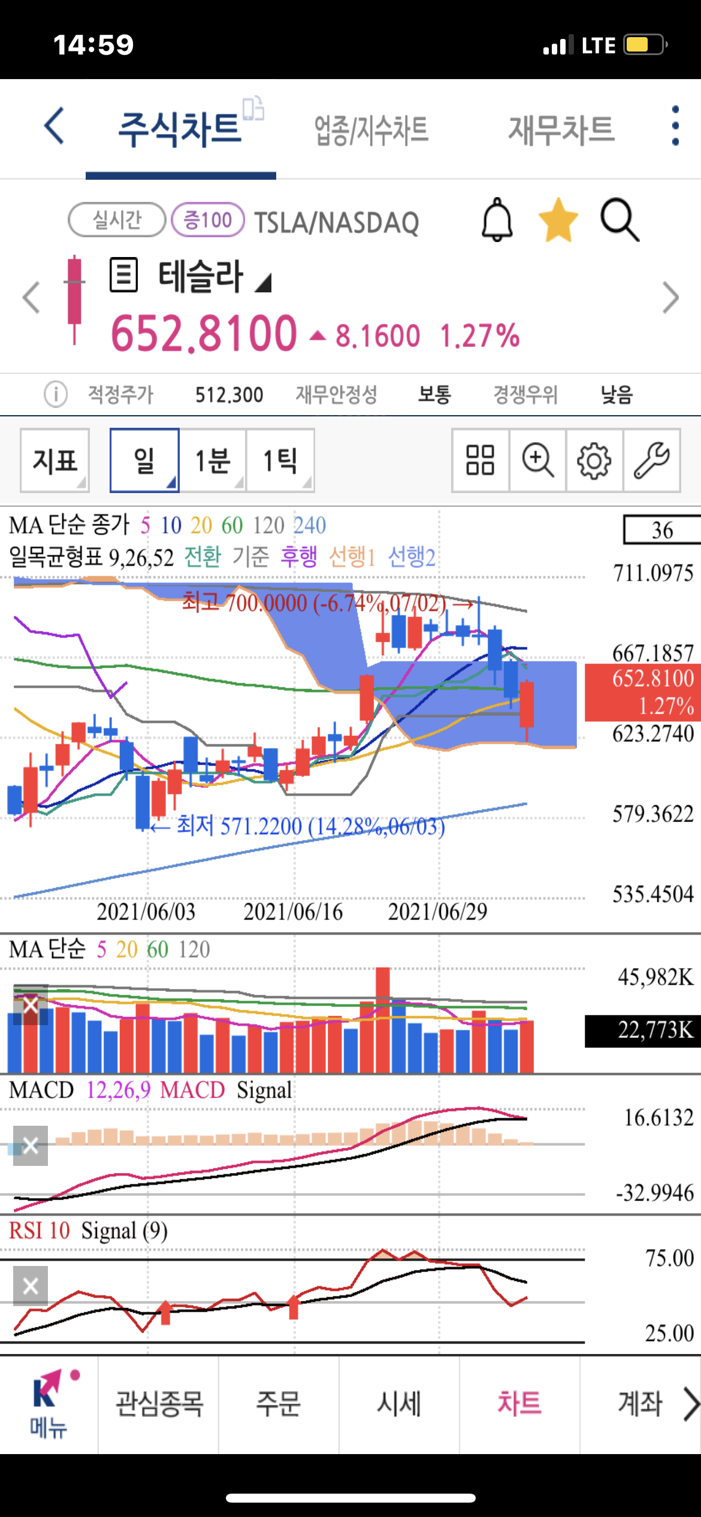Image resolution: width=701 pixels, height=1517 pixels.
Task: Tap the 증100 margin badge
Action: pos(208,220)
